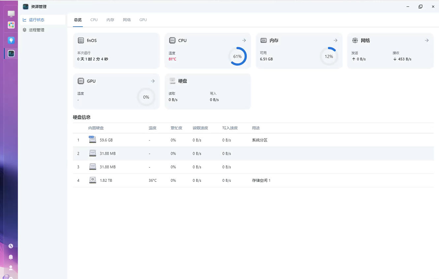Click the GPU card chip icon
The height and width of the screenshot is (279, 439).
click(81, 81)
